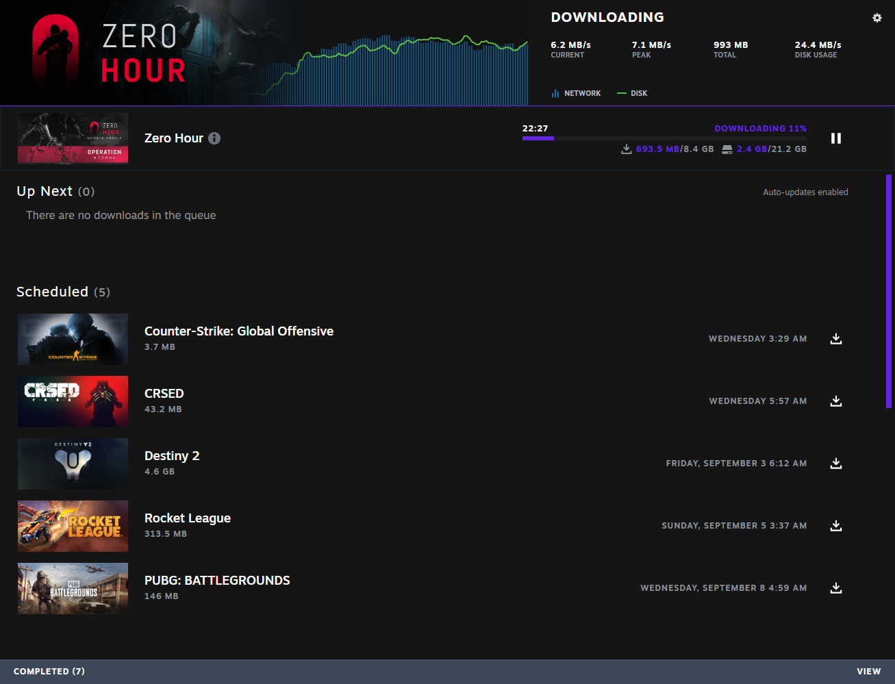Expand the COMPLETED (7) section
Viewport: 895px width, 684px height.
49,672
